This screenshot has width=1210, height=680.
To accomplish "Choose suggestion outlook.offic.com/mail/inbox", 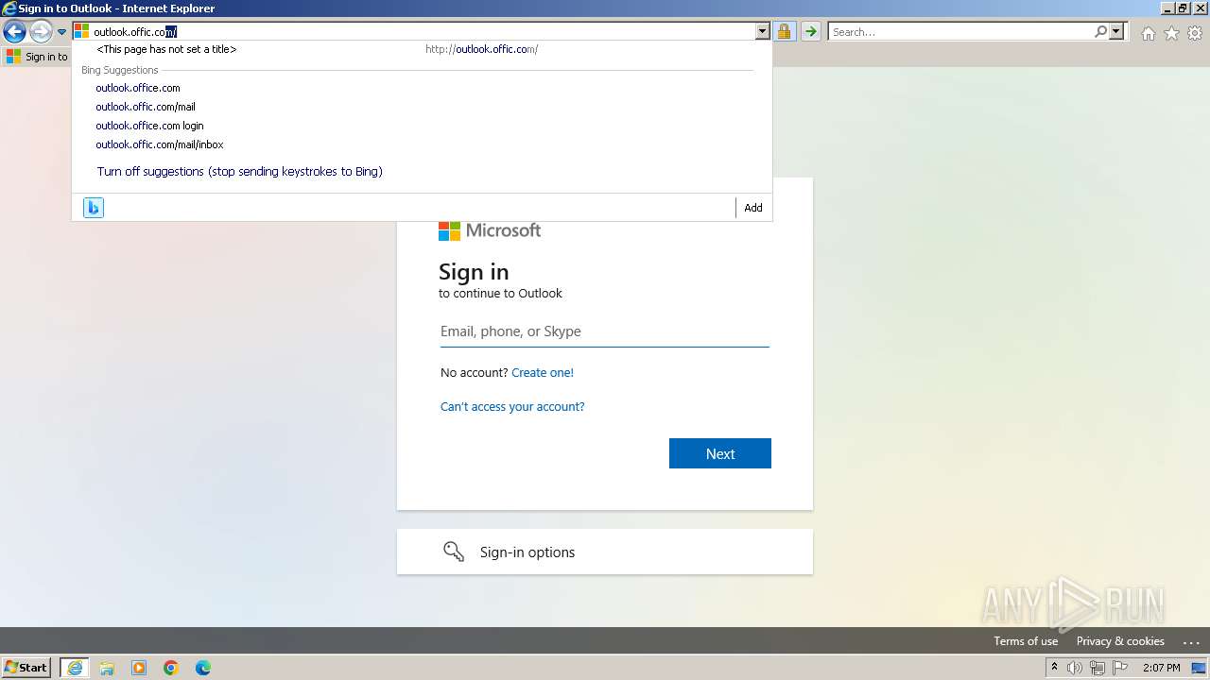I will click(x=160, y=144).
